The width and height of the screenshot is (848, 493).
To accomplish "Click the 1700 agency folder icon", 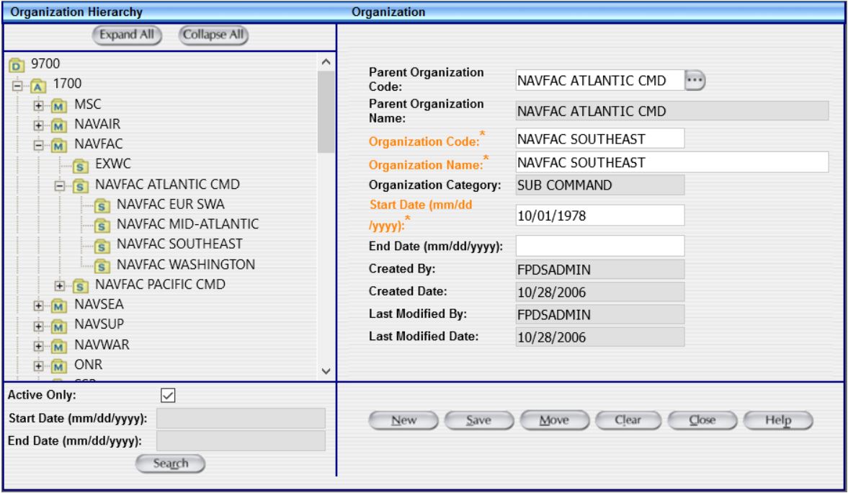I will (37, 85).
